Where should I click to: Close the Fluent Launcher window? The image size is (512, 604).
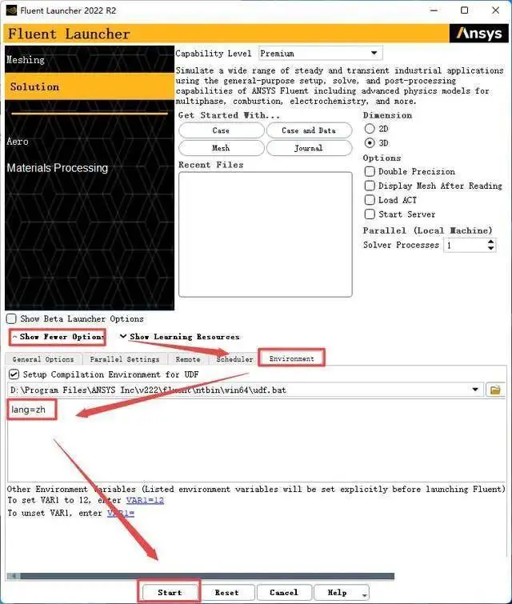click(x=496, y=10)
